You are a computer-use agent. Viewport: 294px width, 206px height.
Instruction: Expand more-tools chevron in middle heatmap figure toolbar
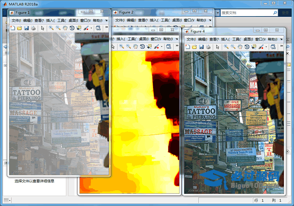[x=177, y=45]
